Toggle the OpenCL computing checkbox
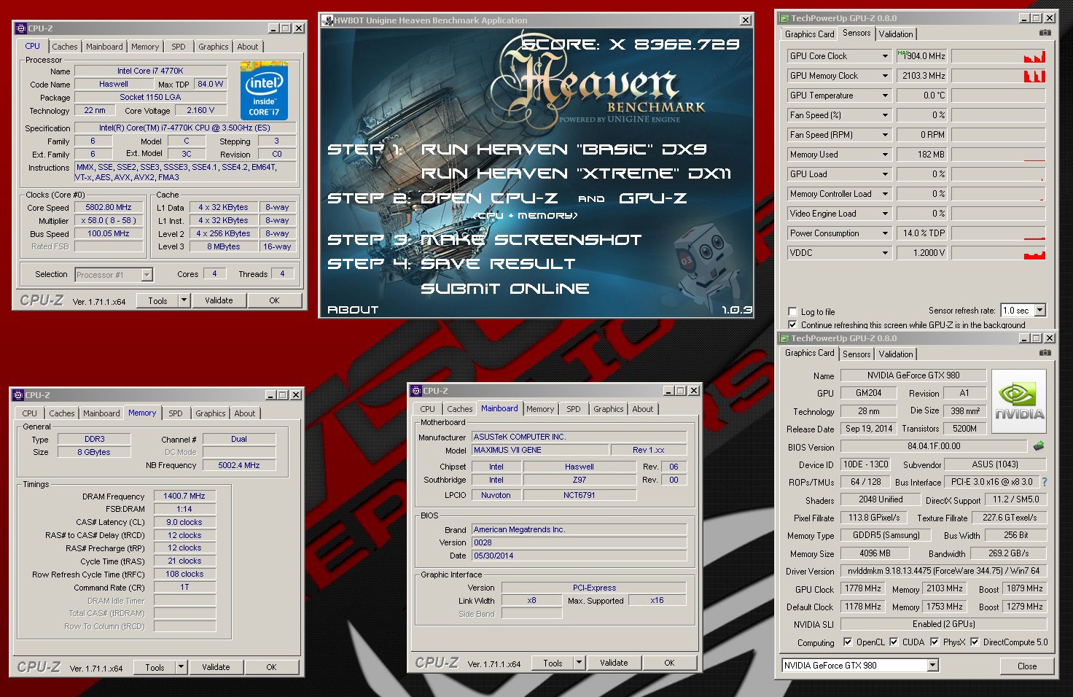The image size is (1073, 697). pos(848,642)
